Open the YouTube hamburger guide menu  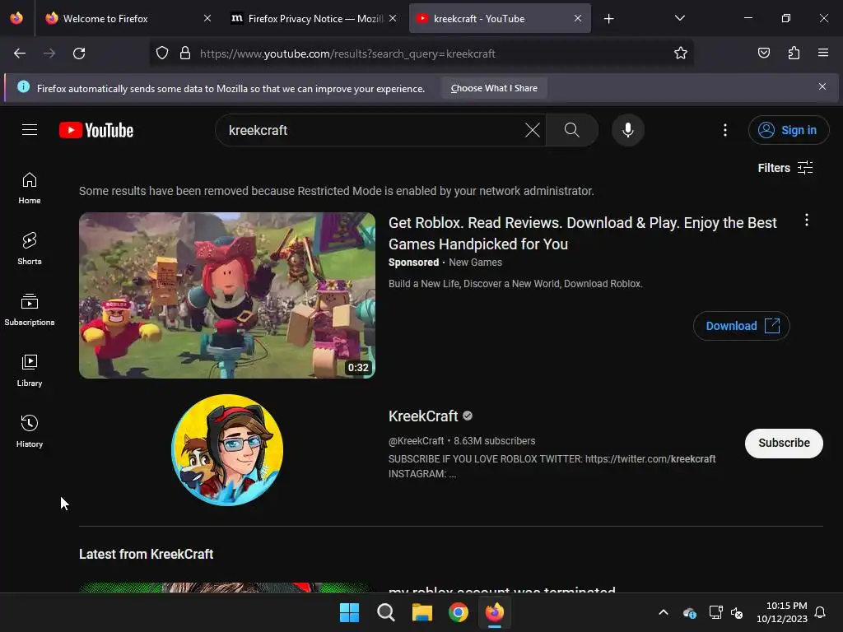(x=30, y=130)
